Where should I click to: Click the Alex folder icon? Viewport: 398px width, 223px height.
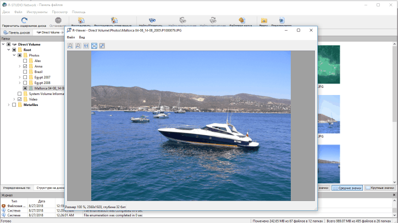click(31, 61)
